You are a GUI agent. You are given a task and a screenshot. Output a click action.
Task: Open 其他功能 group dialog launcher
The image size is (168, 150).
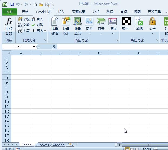157,40
